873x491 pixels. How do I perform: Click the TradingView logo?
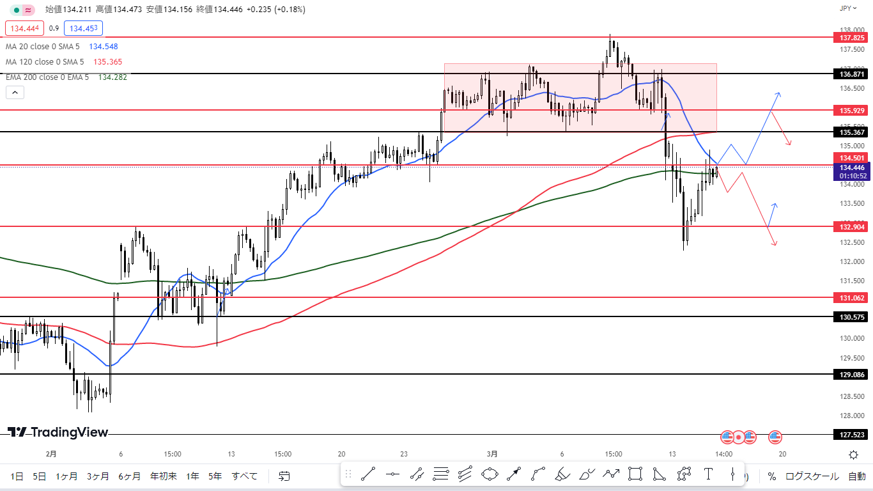(x=58, y=432)
